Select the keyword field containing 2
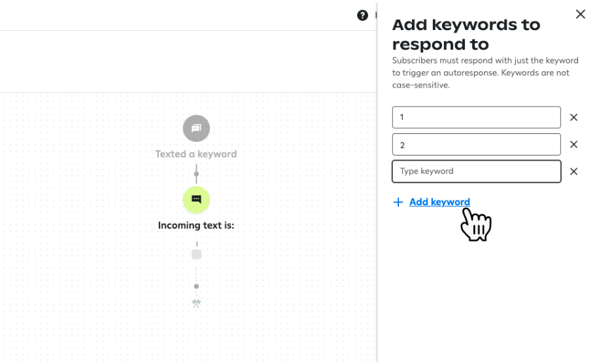The width and height of the screenshot is (599, 362). 476,144
